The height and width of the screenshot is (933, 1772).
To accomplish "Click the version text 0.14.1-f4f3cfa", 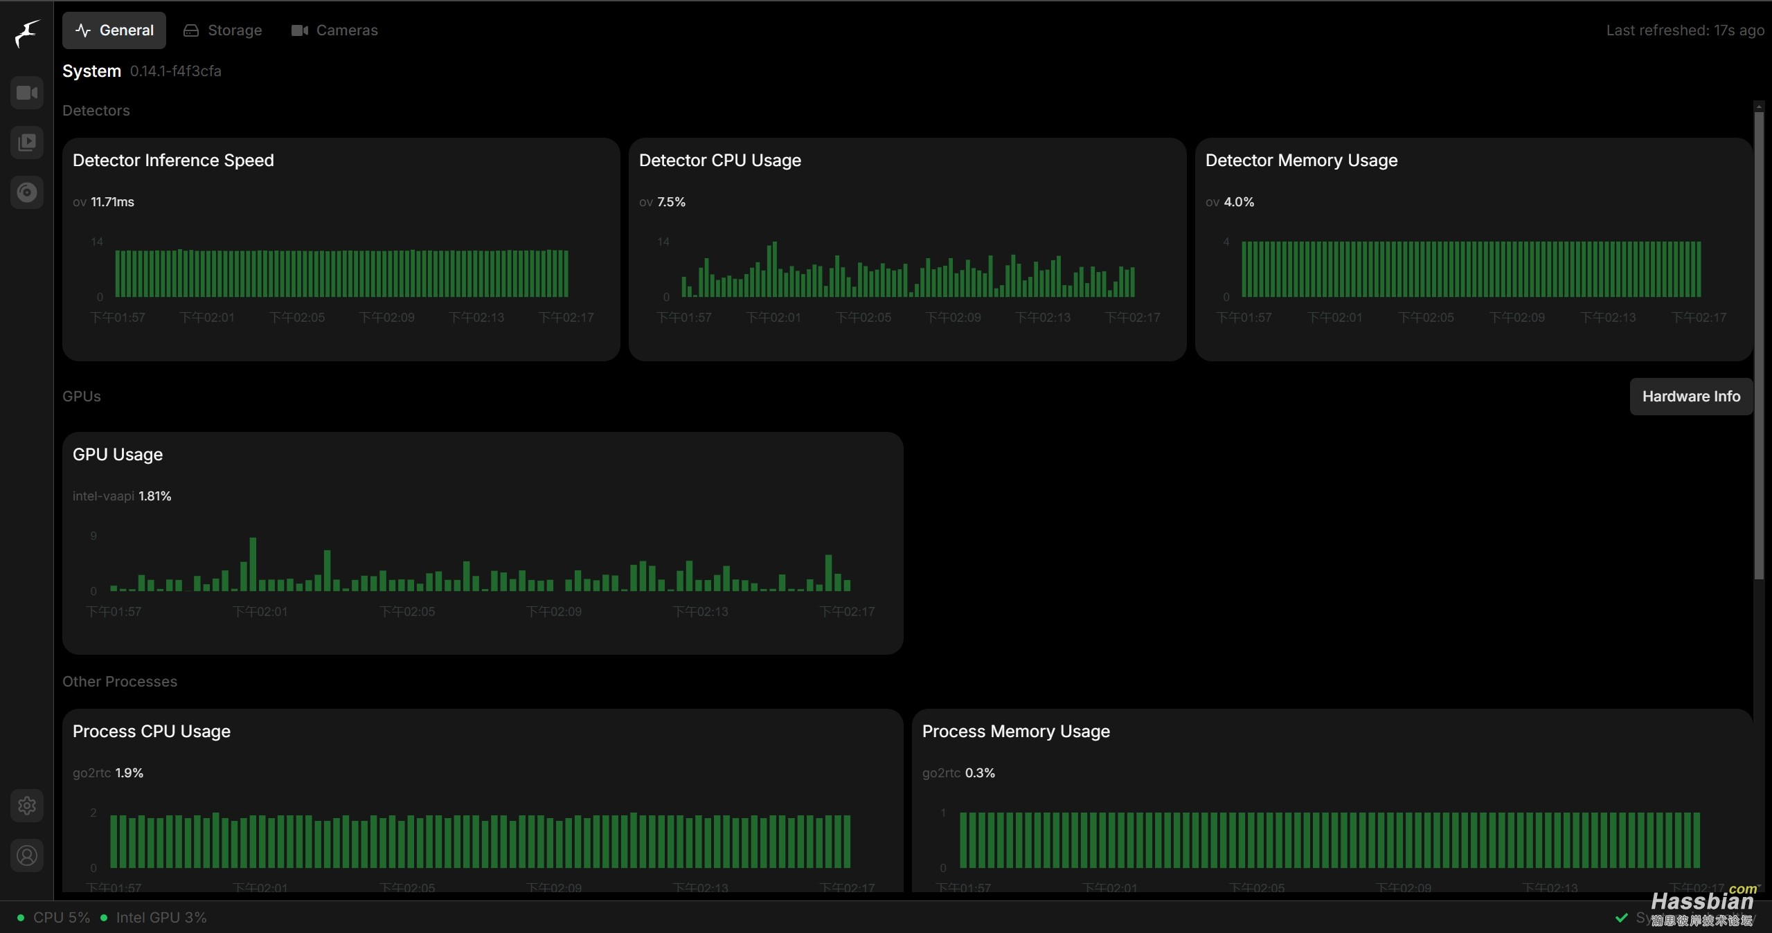I will [176, 71].
